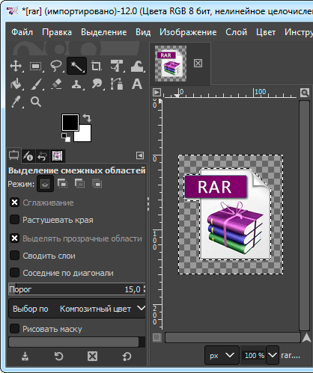Open the px units dropdown

pyautogui.click(x=222, y=355)
